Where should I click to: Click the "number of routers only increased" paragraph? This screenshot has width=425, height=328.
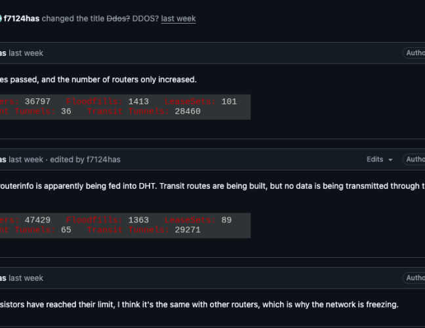coord(98,79)
